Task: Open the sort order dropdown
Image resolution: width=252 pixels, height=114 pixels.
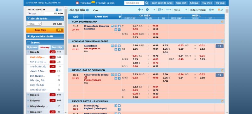Action: (x=160, y=10)
